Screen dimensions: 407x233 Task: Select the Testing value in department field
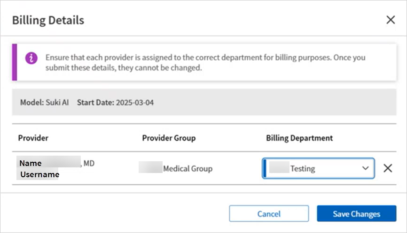(x=302, y=168)
